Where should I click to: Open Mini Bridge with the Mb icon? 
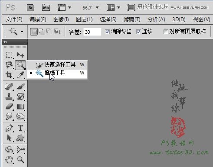pyautogui.click(x=46, y=7)
